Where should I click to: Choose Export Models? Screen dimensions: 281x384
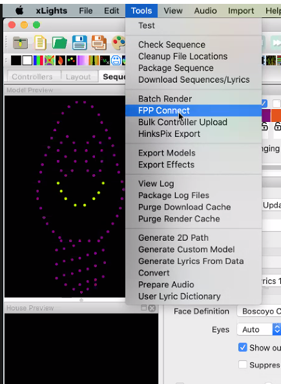(193, 153)
